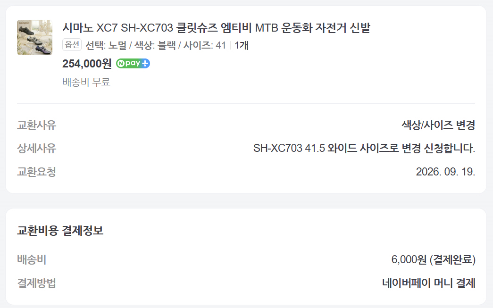Click the 배송비 label in payment section

point(32,259)
